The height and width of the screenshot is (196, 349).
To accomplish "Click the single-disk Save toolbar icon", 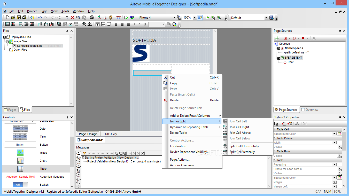I will coord(19,18).
